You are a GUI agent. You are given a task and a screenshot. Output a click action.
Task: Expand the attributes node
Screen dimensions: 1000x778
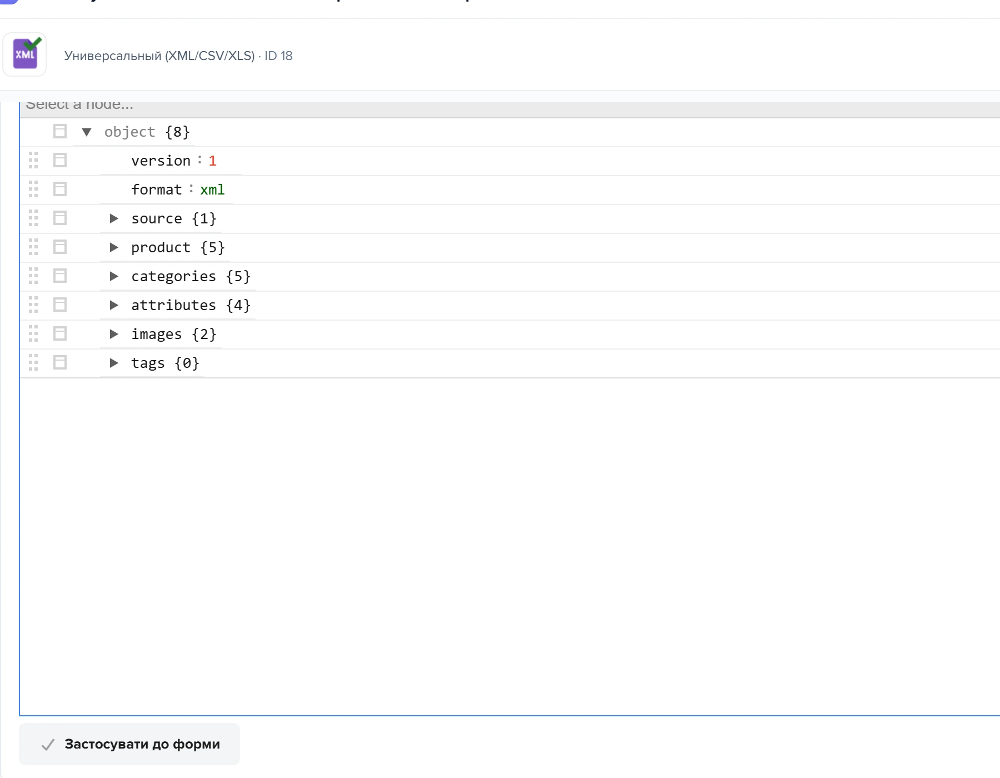pyautogui.click(x=114, y=306)
